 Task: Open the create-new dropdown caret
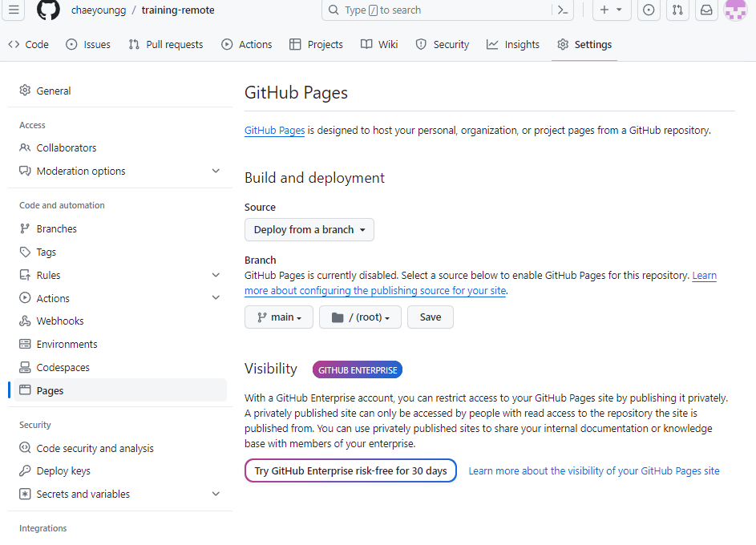coord(619,10)
